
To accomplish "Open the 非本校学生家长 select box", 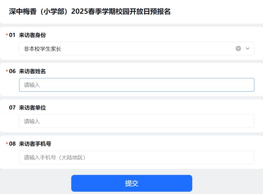I will [x=137, y=48].
